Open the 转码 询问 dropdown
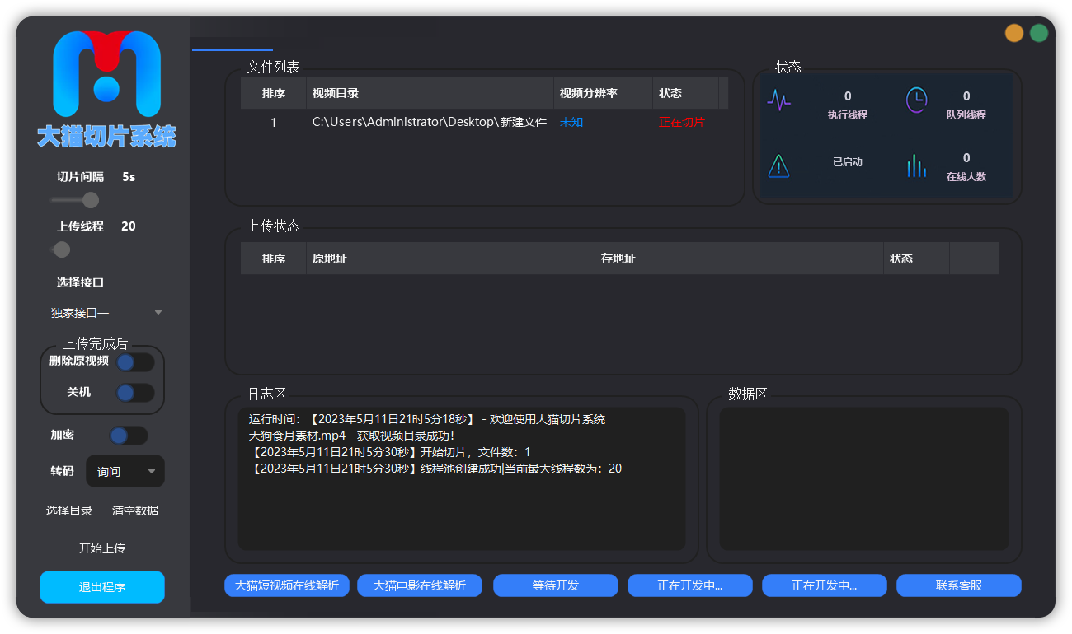The width and height of the screenshot is (1072, 634). (x=125, y=471)
